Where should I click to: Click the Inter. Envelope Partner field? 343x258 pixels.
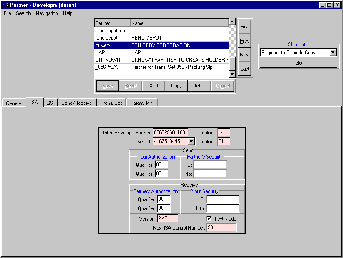pyautogui.click(x=171, y=132)
